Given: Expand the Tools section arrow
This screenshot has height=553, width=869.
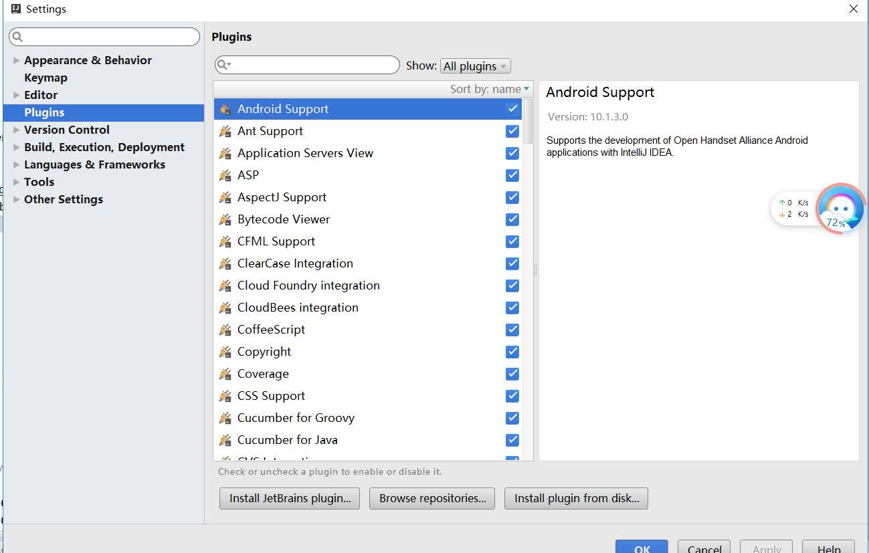Looking at the screenshot, I should pyautogui.click(x=16, y=182).
